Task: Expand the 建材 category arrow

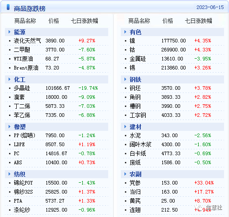Action: point(125,127)
